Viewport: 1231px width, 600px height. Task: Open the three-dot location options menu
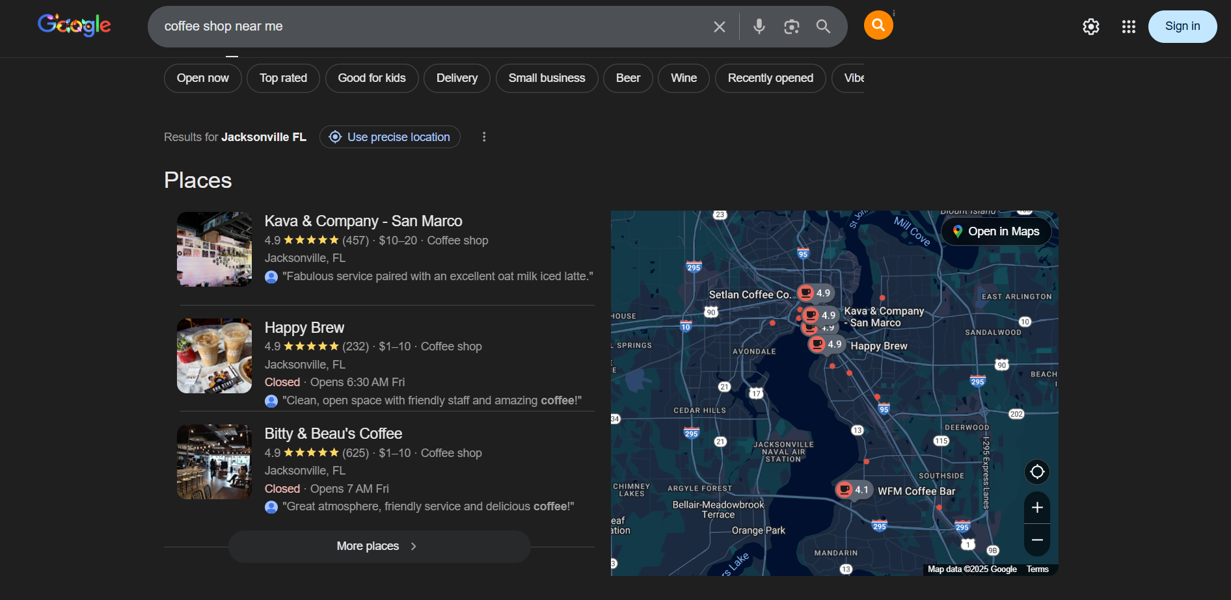(483, 137)
